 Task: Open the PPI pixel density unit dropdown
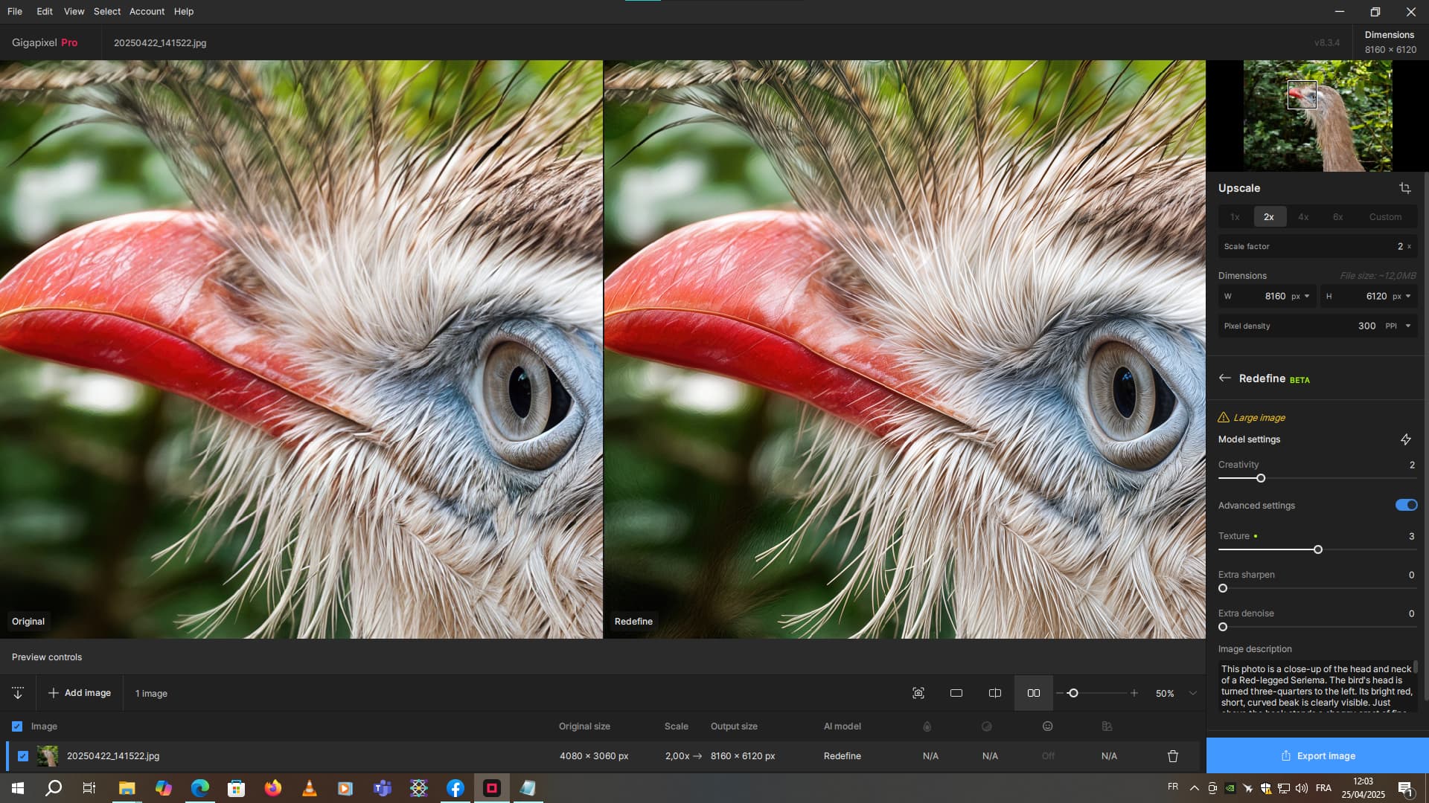click(1407, 326)
